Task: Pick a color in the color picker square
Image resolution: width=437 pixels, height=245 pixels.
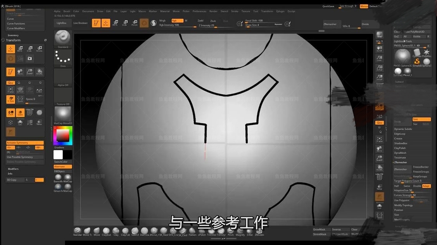Action: (63, 135)
